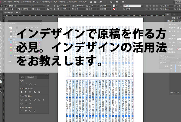Switch to the 整列 tab
The image size is (181, 122).
tap(22, 77)
